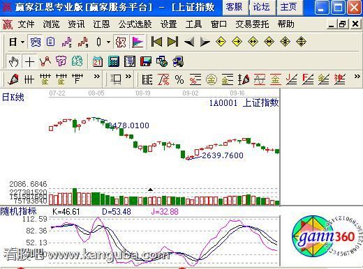This screenshot has height=269, width=363.
Task: Open the 工具 menu
Action: coord(193,24)
